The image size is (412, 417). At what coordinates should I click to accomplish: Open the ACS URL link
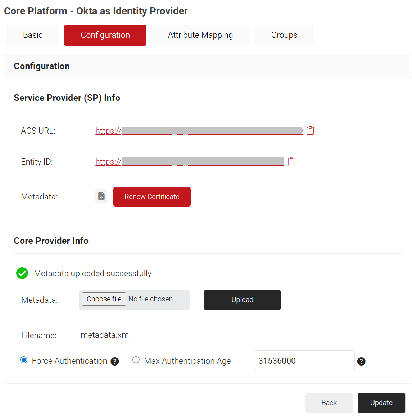pos(199,131)
